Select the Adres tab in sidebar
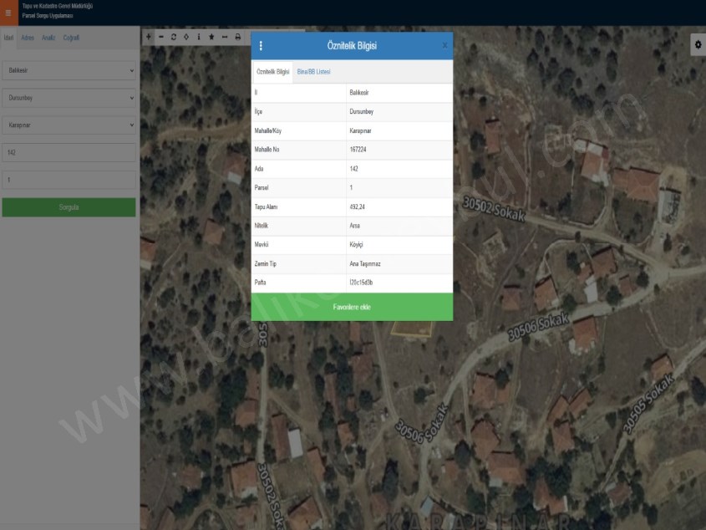This screenshot has width=706, height=530. point(28,38)
